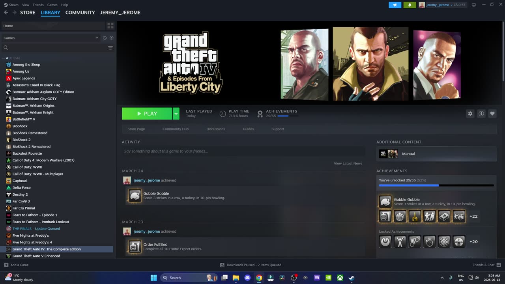Click the disco ball achievement icon

400,216
